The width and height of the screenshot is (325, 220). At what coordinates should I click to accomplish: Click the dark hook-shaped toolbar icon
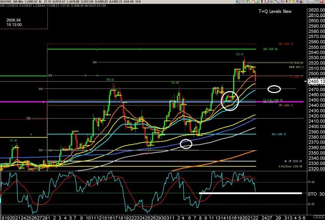coord(302,2)
